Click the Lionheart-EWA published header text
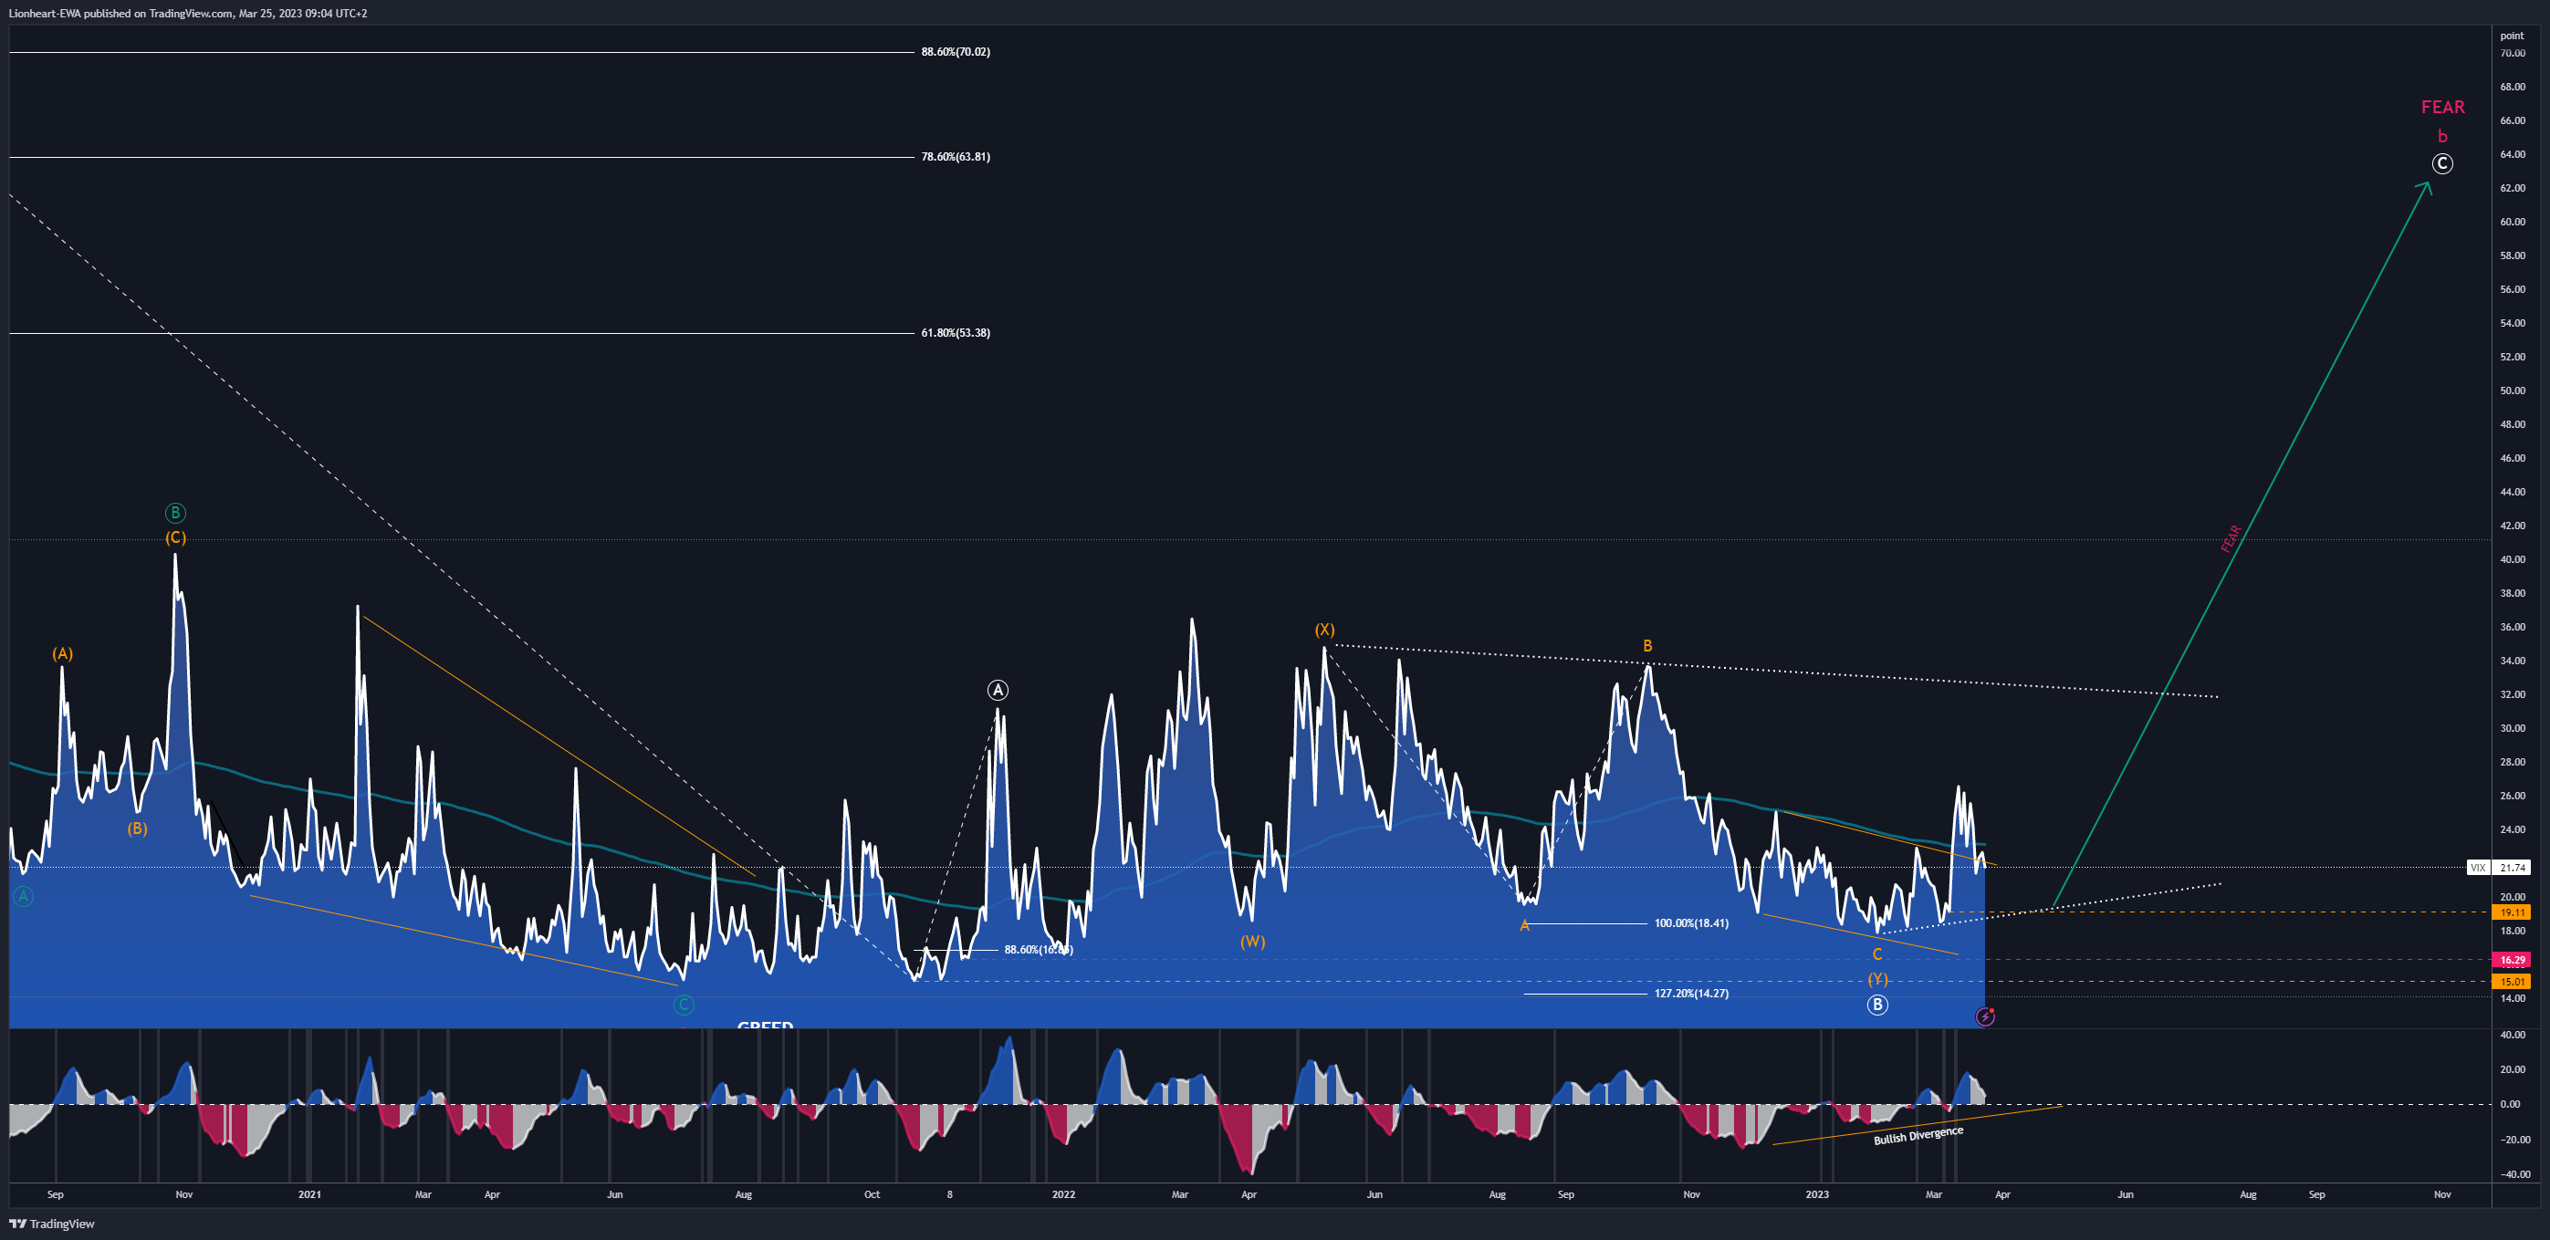Image resolution: width=2550 pixels, height=1240 pixels. point(188,13)
